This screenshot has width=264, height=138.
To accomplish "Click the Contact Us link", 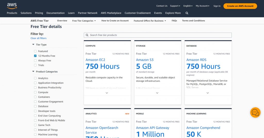I will click(x=162, y=6).
